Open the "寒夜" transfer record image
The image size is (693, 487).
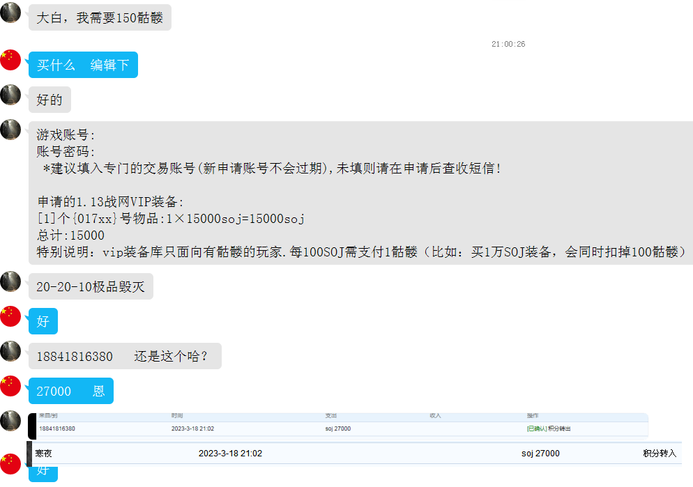[356, 454]
